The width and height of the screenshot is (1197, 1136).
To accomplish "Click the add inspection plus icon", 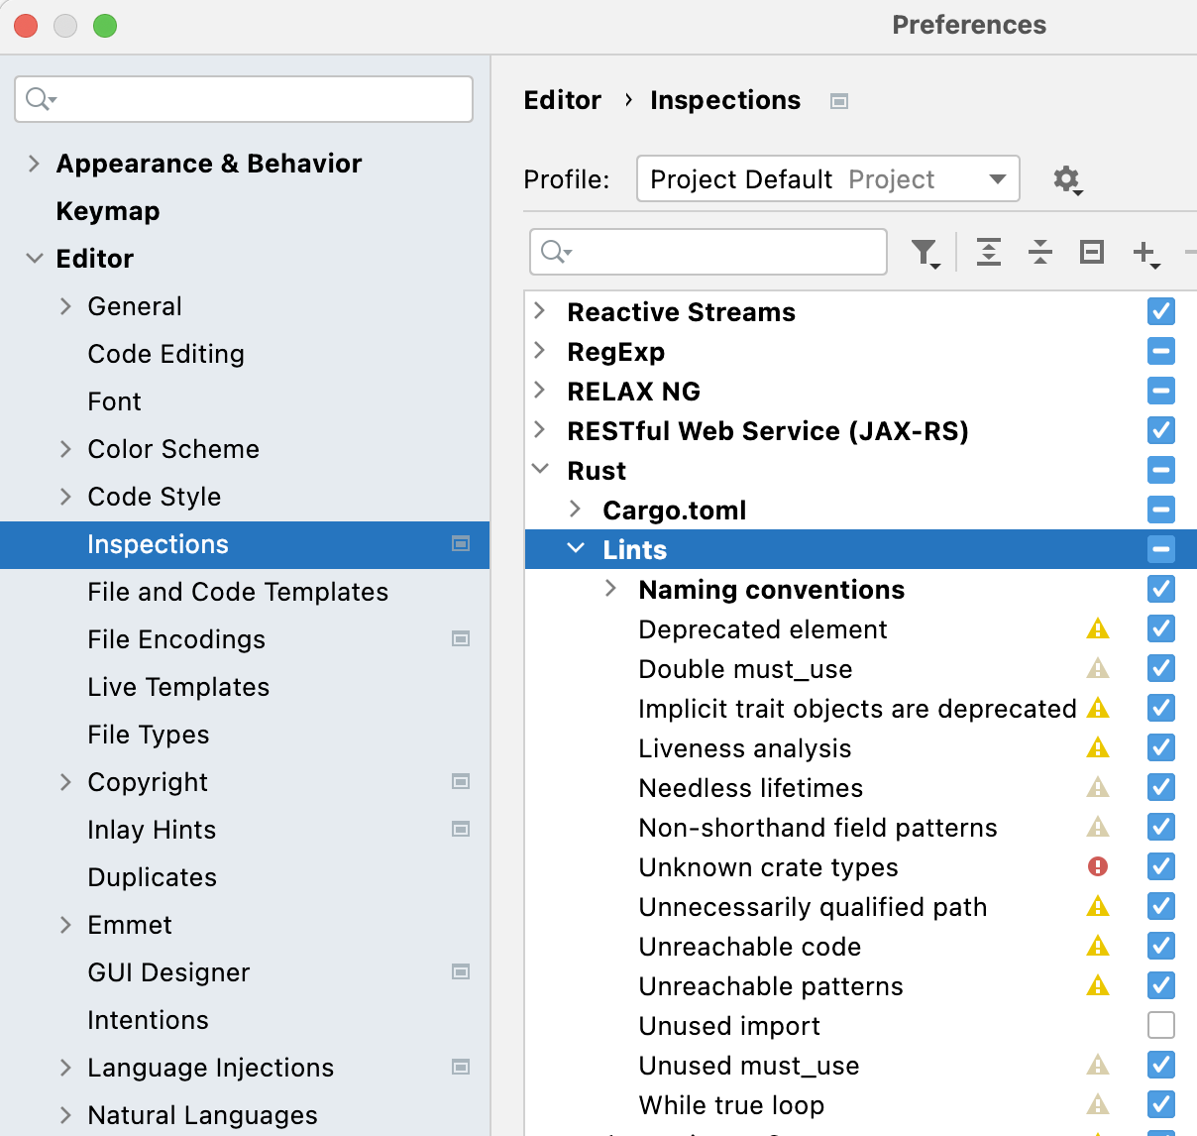I will click(1143, 253).
